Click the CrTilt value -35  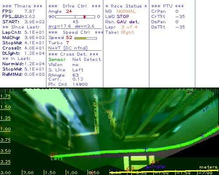[x=180, y=17]
